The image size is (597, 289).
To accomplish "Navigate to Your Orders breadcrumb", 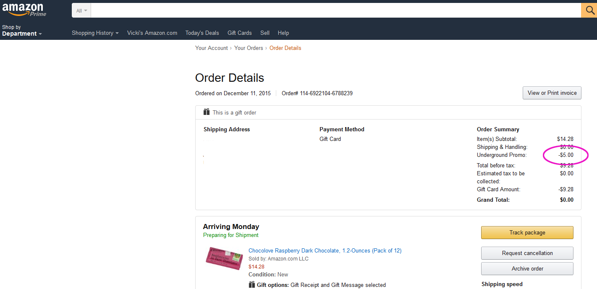I will 249,48.
